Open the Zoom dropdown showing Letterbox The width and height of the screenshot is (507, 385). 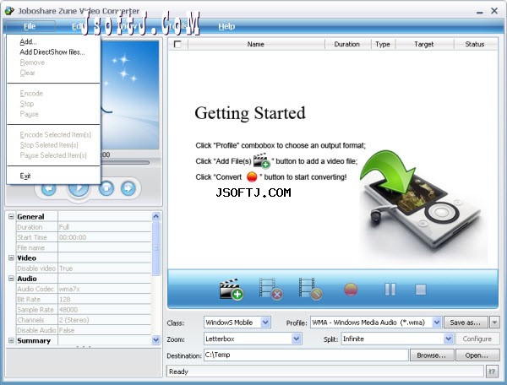point(297,339)
